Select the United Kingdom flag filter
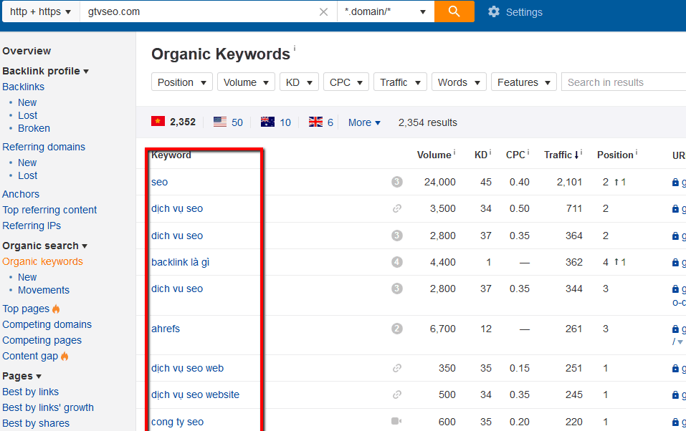This screenshot has height=431, width=686. coord(315,122)
